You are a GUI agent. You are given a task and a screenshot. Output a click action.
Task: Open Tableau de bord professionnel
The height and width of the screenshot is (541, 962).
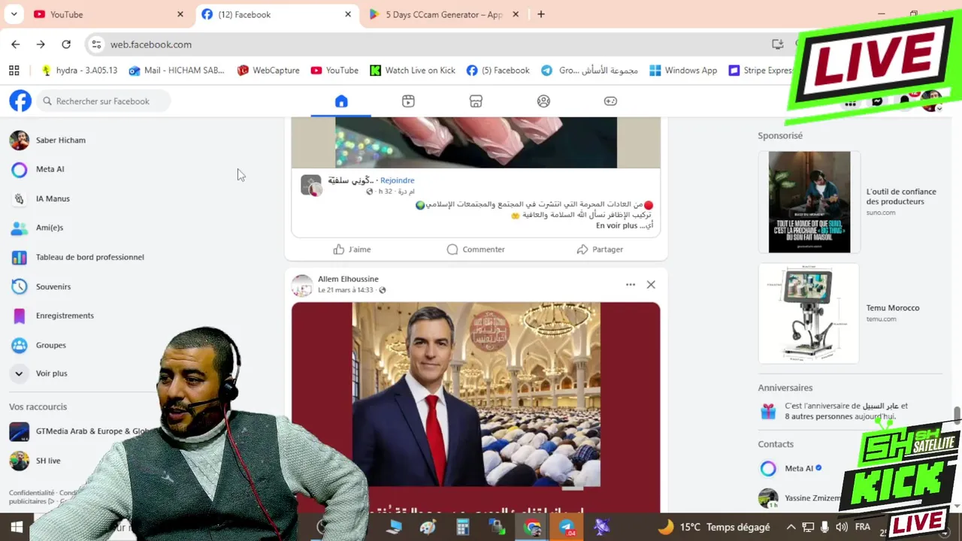[x=89, y=257]
